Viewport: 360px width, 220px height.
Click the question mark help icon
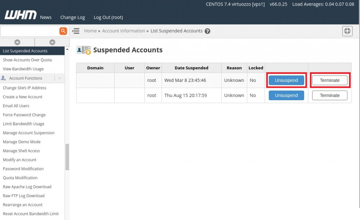[207, 31]
